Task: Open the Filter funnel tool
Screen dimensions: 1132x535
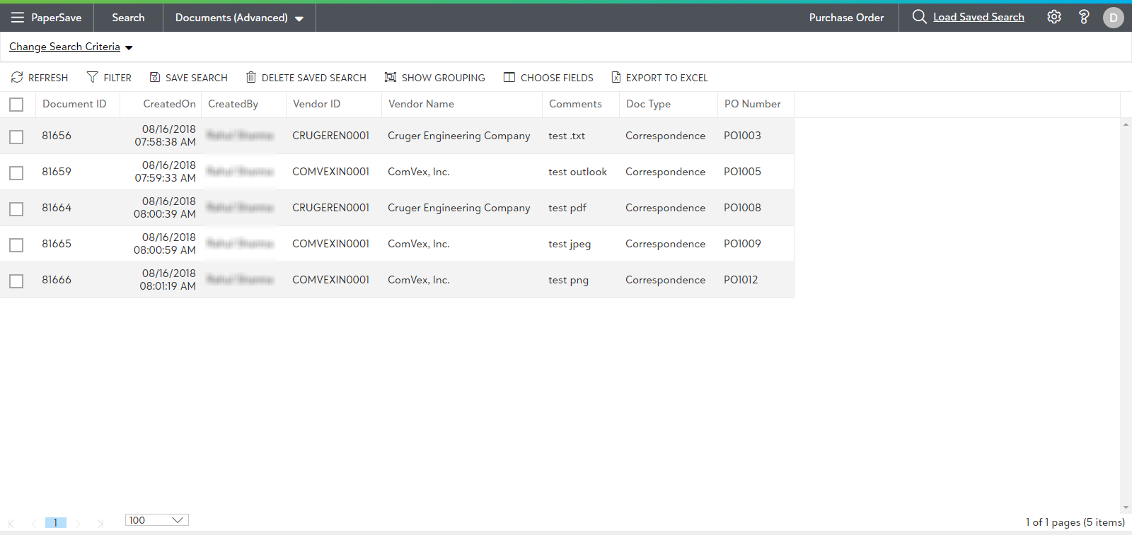Action: pos(92,77)
